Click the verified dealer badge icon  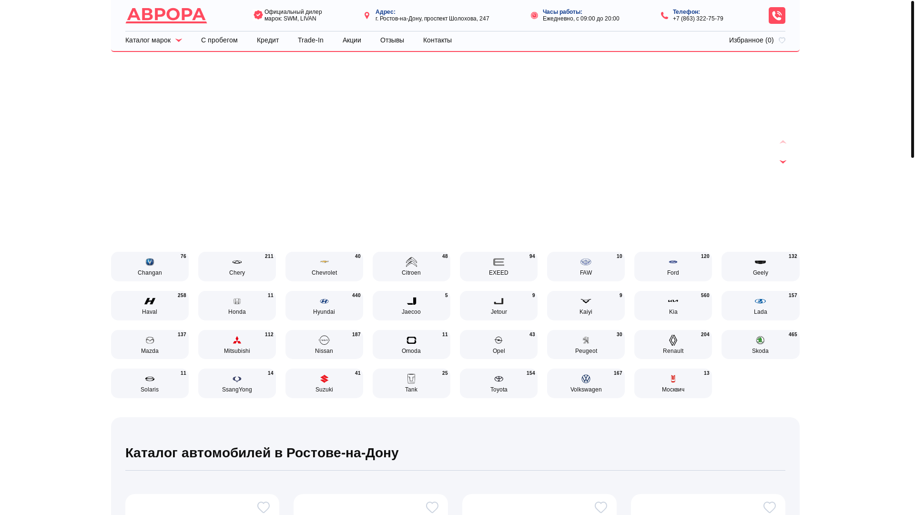click(258, 15)
